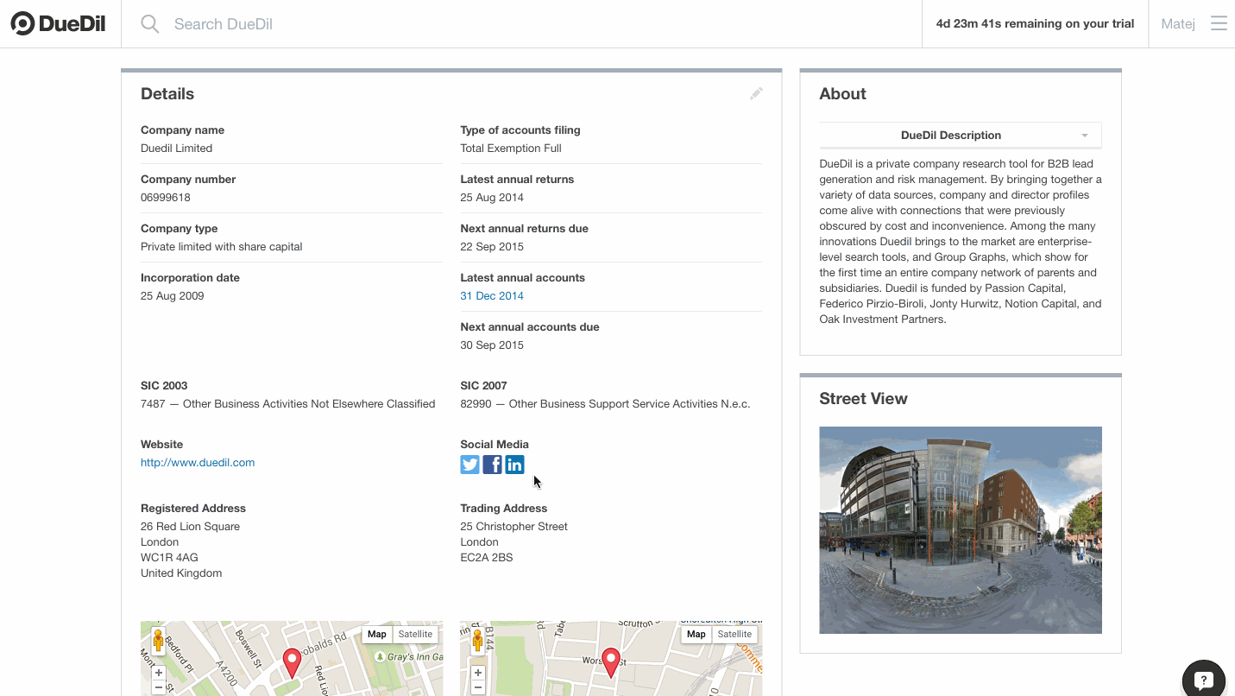Click the trial time remaining notice
Image resolution: width=1235 pixels, height=696 pixels.
tap(1035, 24)
